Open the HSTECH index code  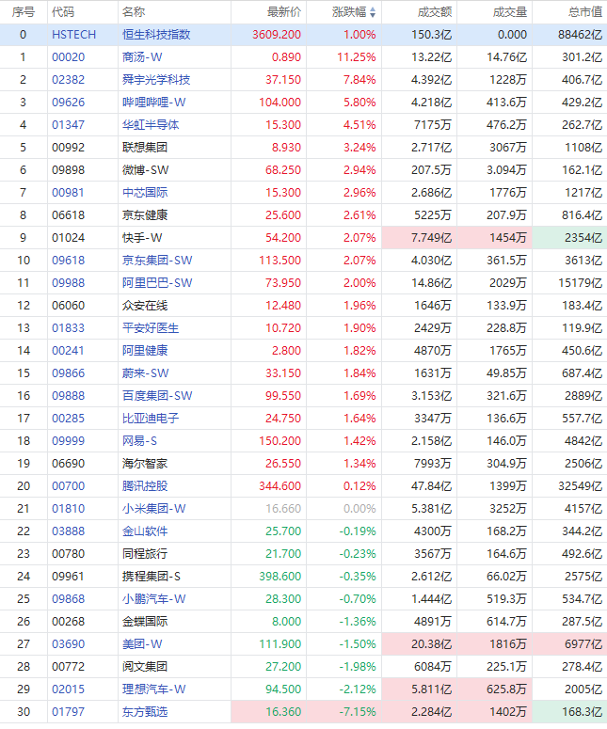tap(74, 35)
